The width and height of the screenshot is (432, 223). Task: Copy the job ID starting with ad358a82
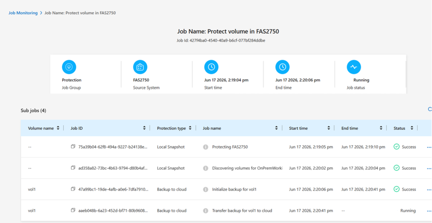[73, 168]
